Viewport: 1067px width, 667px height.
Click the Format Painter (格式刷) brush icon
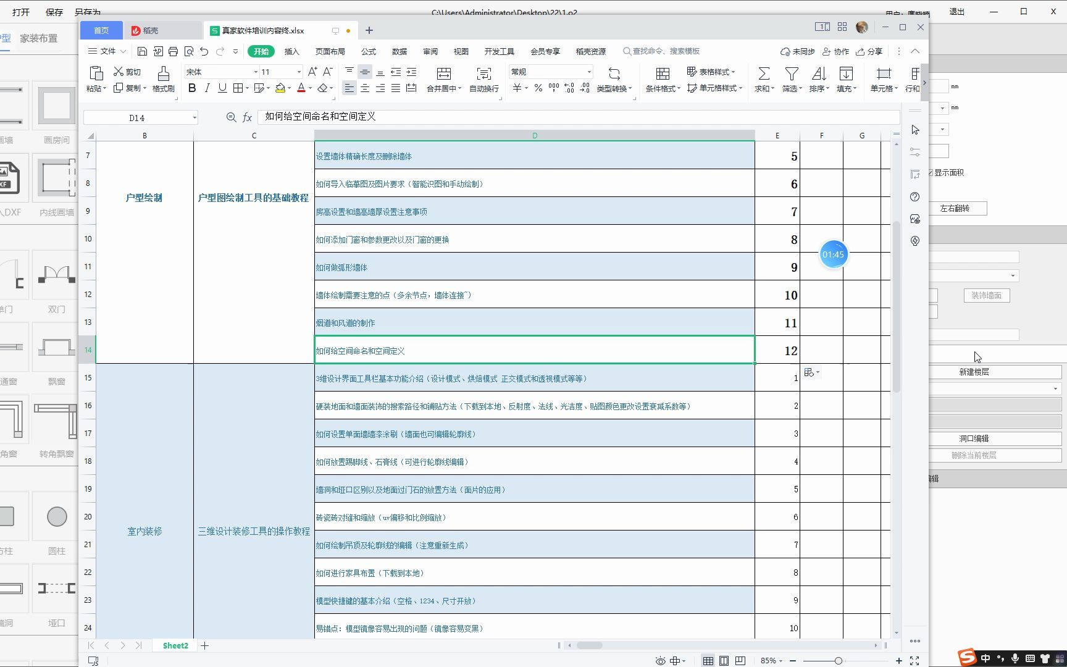(x=164, y=73)
